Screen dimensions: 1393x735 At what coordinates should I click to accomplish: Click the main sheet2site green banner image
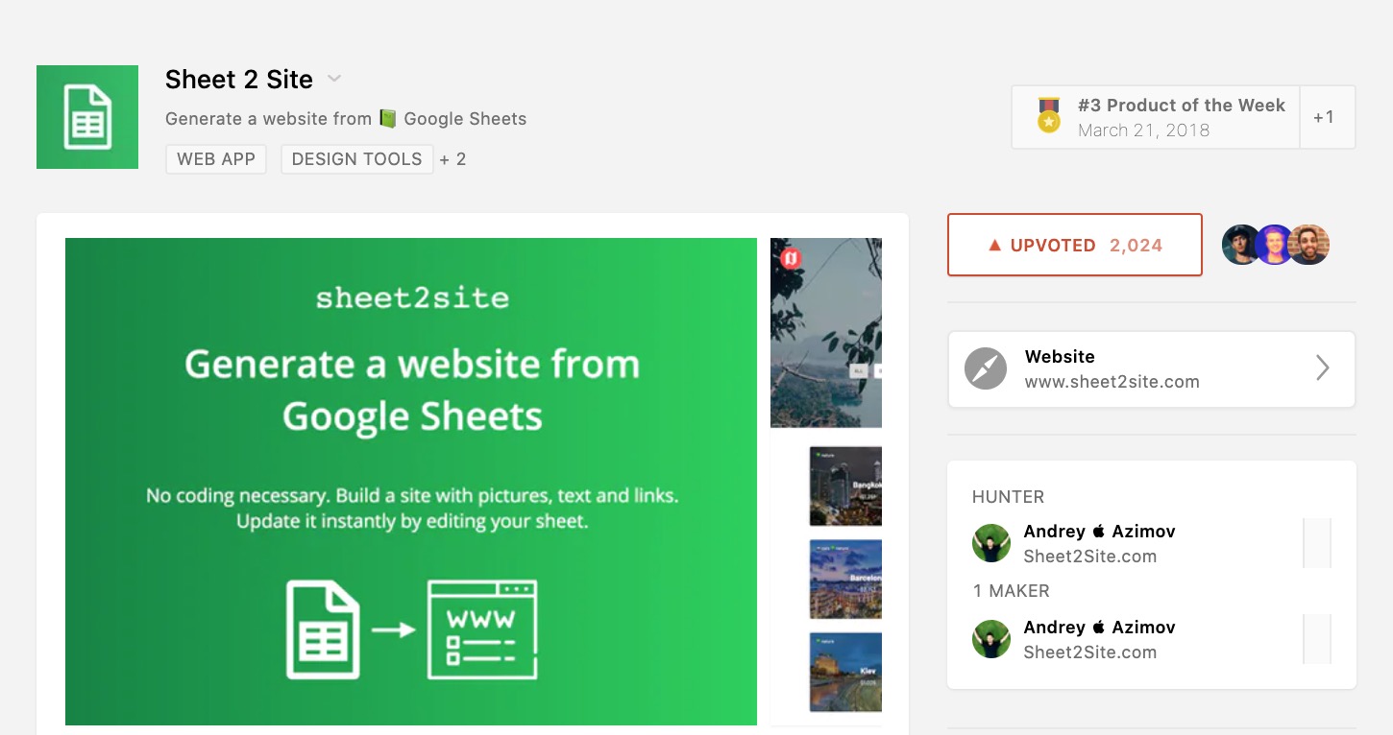(411, 481)
